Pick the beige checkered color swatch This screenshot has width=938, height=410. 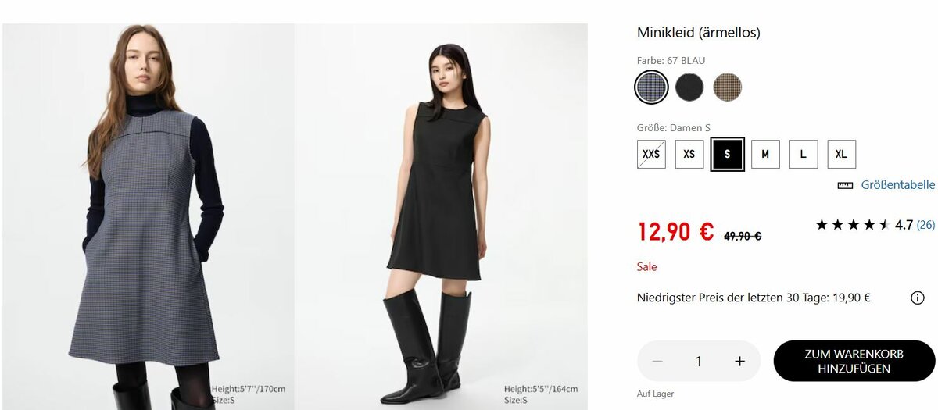pos(728,87)
